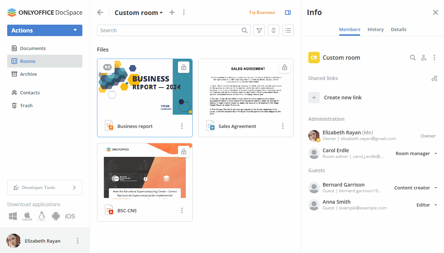The height and width of the screenshot is (253, 444).
Task: Click the Business report file name
Action: (x=135, y=126)
